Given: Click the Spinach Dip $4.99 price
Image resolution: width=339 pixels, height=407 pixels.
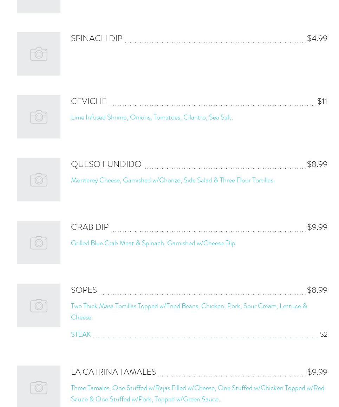Looking at the screenshot, I should click(x=317, y=38).
